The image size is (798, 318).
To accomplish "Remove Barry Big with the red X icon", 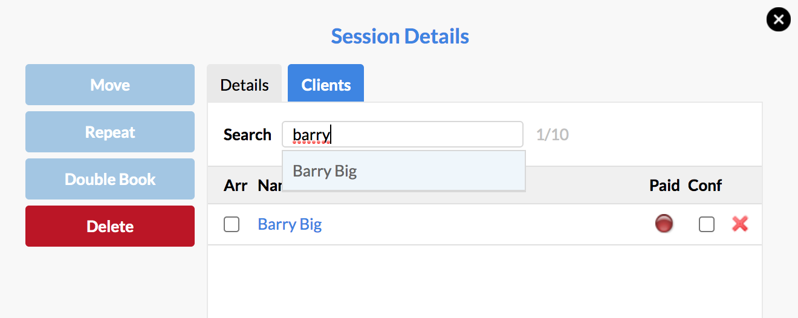I will (740, 224).
